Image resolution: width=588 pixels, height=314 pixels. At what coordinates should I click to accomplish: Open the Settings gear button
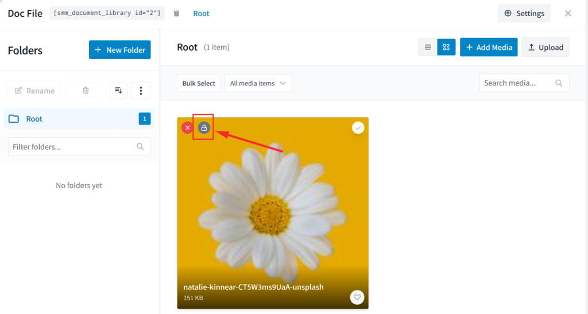(x=524, y=13)
